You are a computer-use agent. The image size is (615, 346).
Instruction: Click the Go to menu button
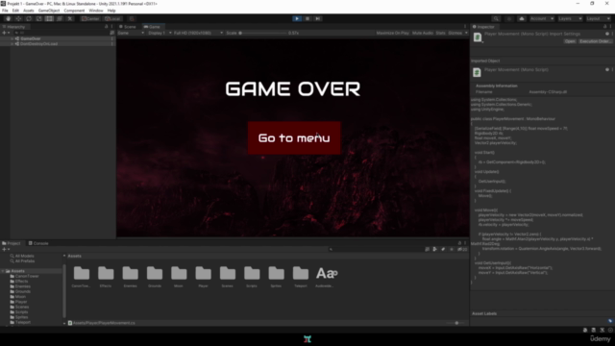[x=294, y=138]
